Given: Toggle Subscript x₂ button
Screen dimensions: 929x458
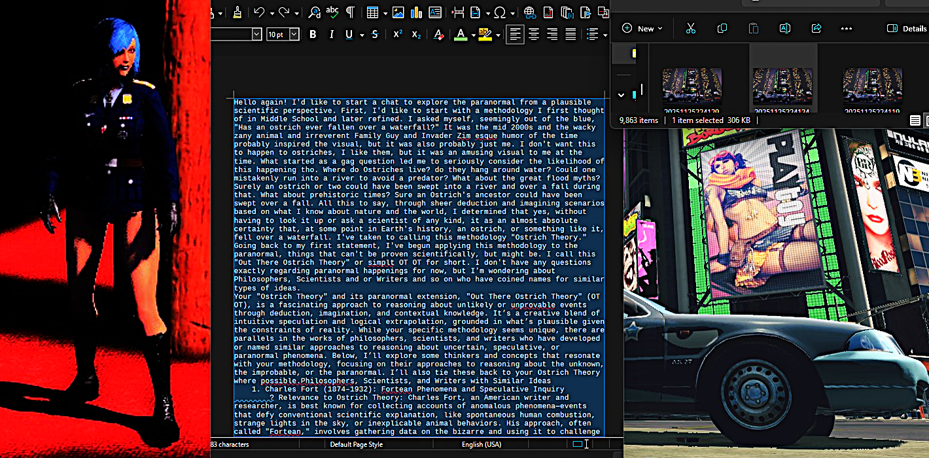Looking at the screenshot, I should (416, 35).
